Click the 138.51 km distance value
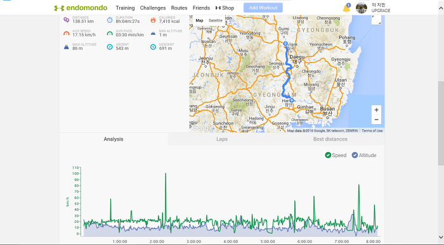The width and height of the screenshot is (444, 245). pyautogui.click(x=83, y=22)
